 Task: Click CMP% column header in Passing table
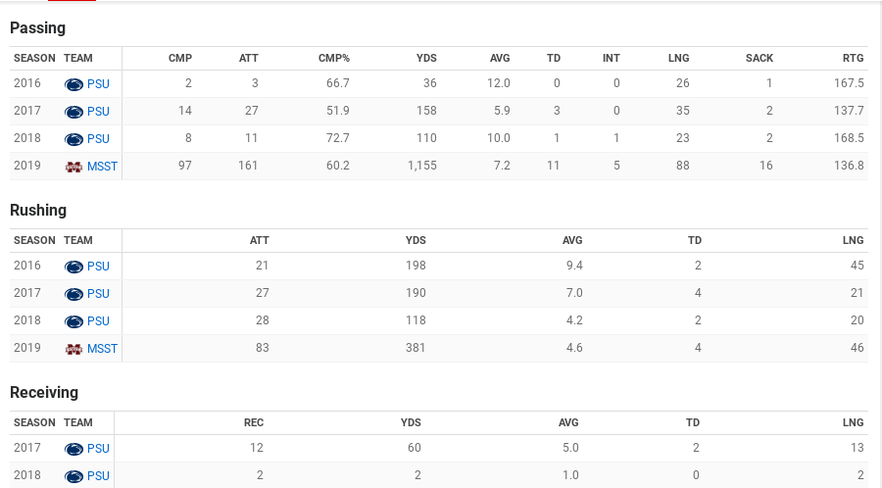pyautogui.click(x=333, y=59)
